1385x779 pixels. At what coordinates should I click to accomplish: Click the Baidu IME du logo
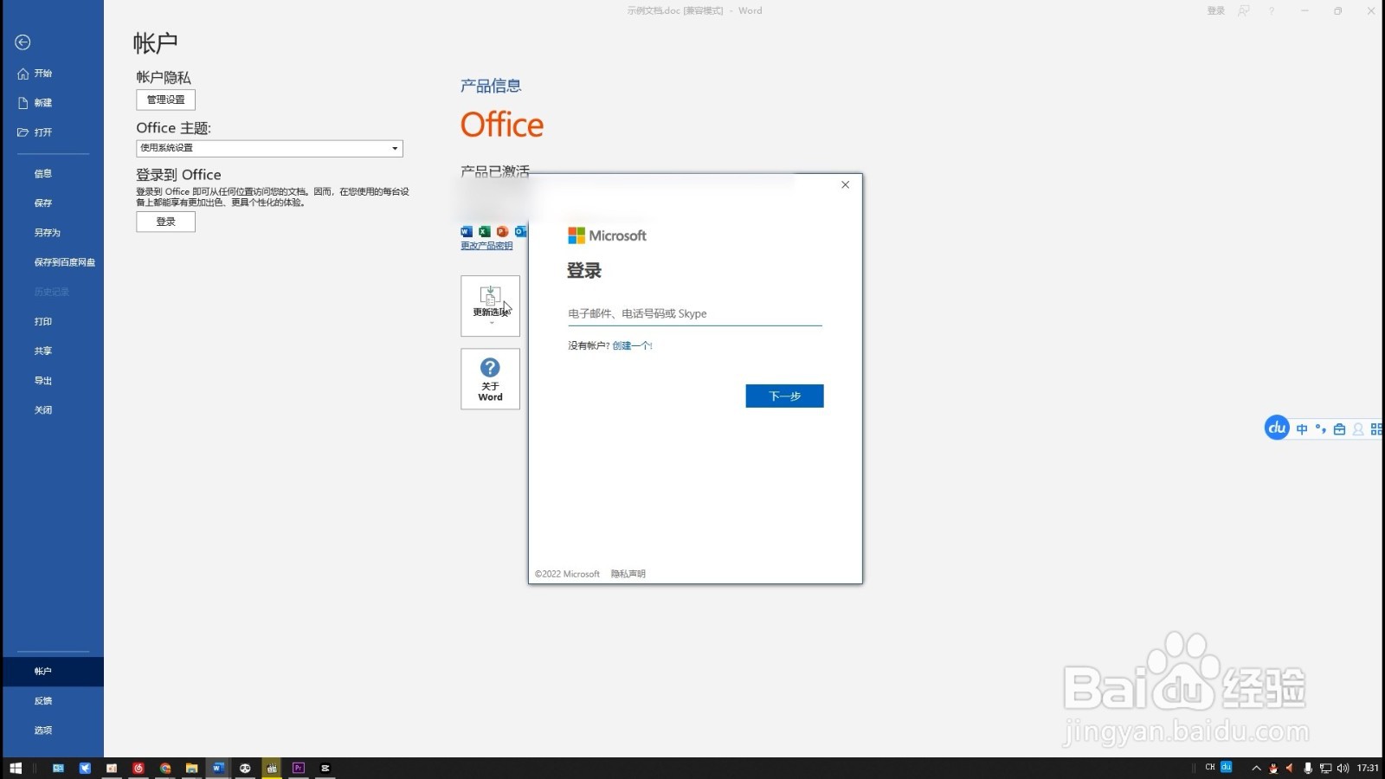pyautogui.click(x=1277, y=428)
